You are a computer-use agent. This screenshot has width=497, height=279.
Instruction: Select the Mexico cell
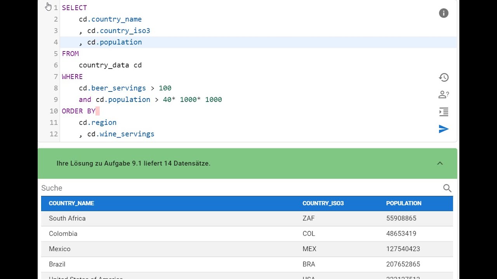click(60, 249)
